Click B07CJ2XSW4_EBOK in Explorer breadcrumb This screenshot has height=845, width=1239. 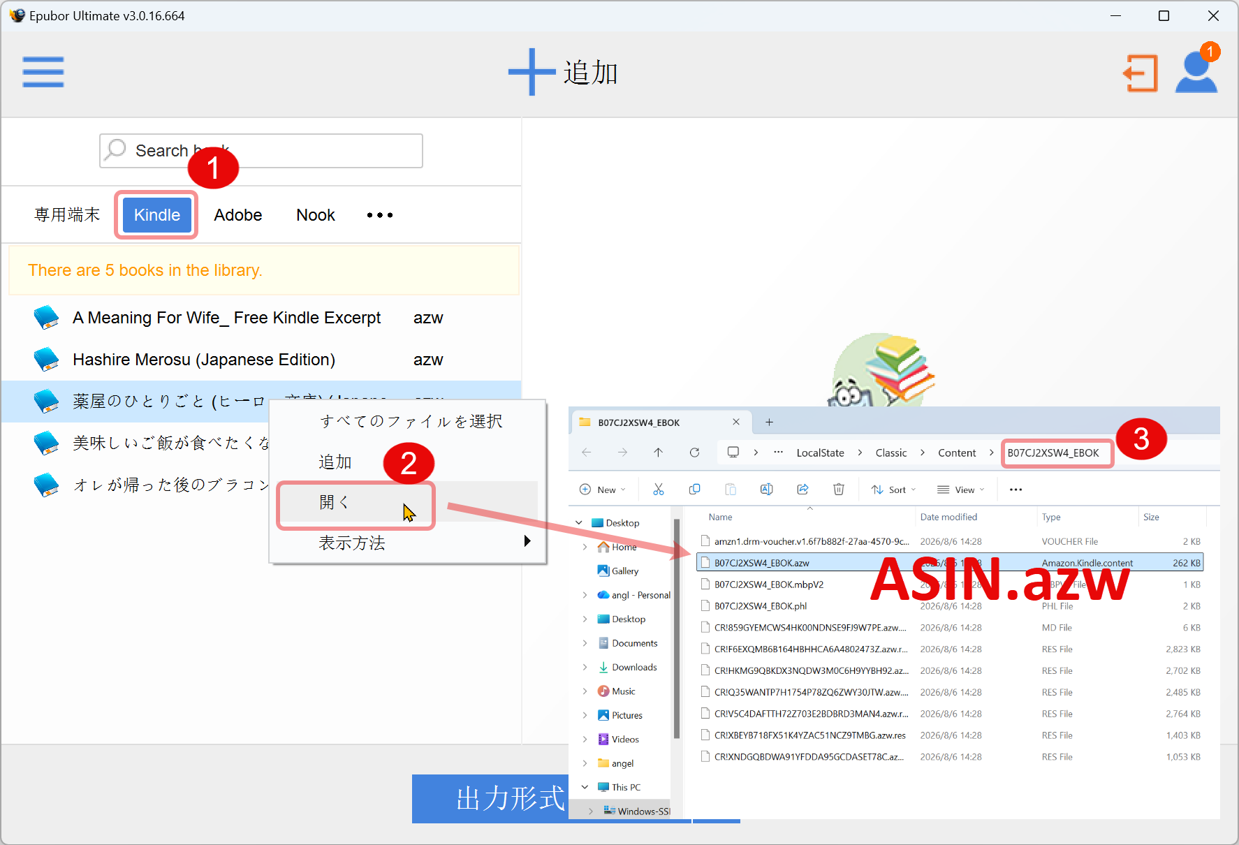(x=1053, y=453)
